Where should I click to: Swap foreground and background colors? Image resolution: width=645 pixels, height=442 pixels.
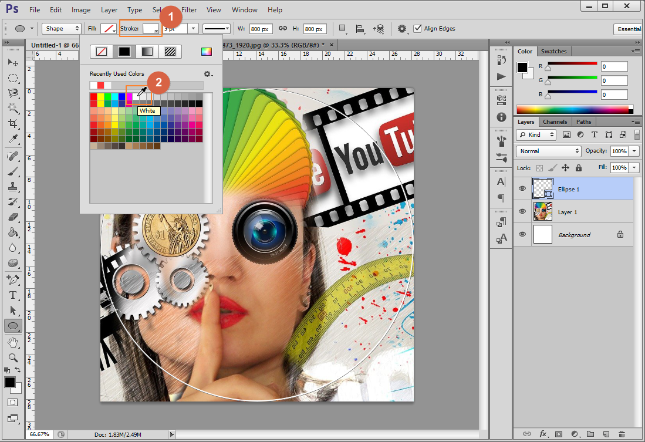(18, 370)
